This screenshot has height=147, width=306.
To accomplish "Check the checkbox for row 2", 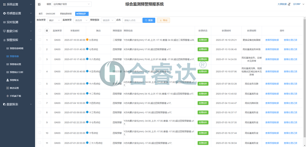I will [x=40, y=49].
